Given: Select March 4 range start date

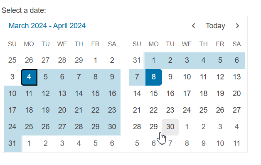Looking at the screenshot, I should coord(29,77).
